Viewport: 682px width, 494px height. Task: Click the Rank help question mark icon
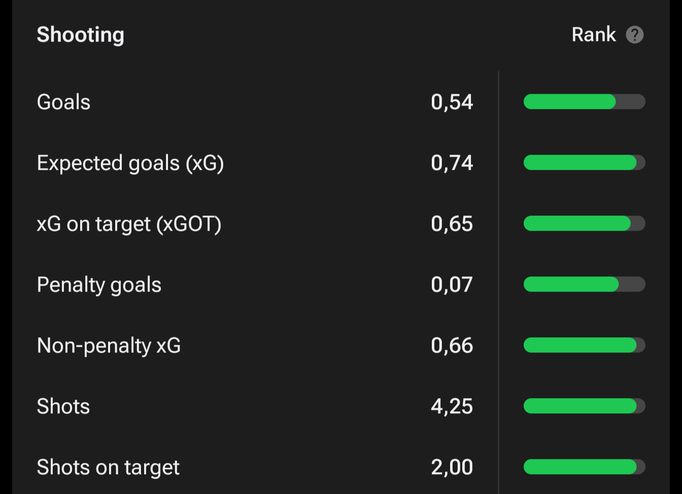634,35
